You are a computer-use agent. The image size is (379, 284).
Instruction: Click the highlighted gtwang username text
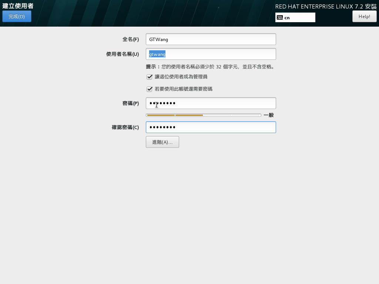click(157, 54)
